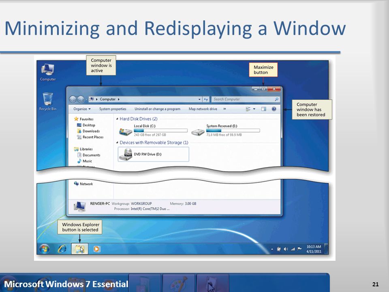Select Local Disk (C:) drive icon
The width and height of the screenshot is (389, 292).
pos(126,131)
